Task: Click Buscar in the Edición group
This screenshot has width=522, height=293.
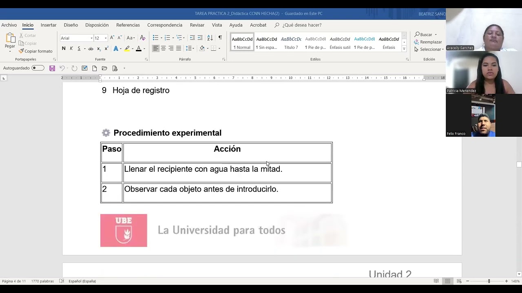Action: [x=423, y=35]
